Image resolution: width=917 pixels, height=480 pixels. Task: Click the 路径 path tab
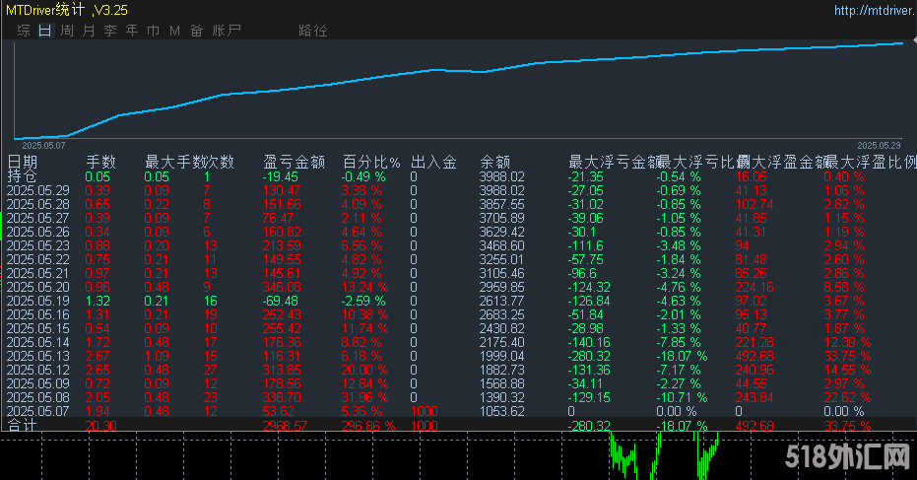(x=313, y=31)
